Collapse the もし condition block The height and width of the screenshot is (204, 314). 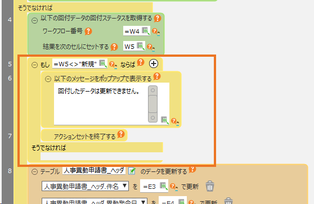point(34,65)
